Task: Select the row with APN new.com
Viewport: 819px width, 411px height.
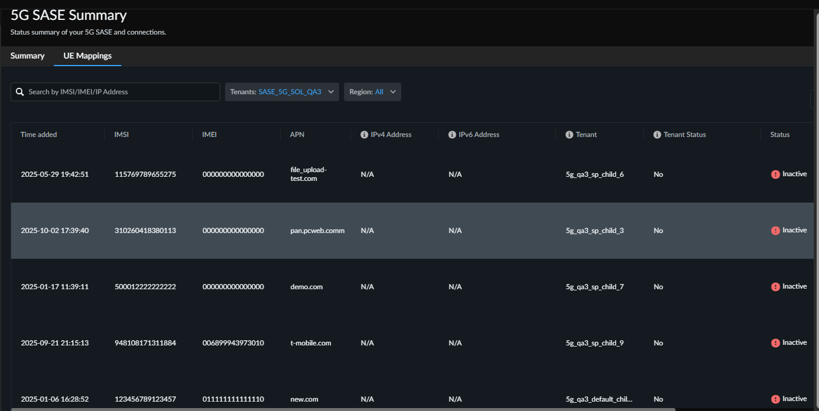Action: (304, 399)
